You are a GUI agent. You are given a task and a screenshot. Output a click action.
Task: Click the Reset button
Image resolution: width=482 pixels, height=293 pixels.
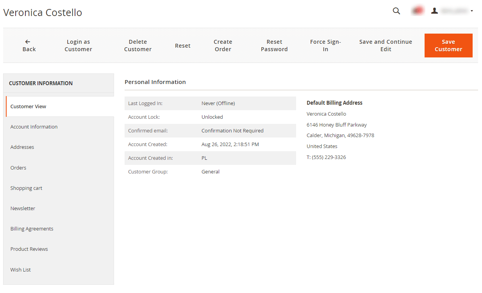[x=182, y=46]
